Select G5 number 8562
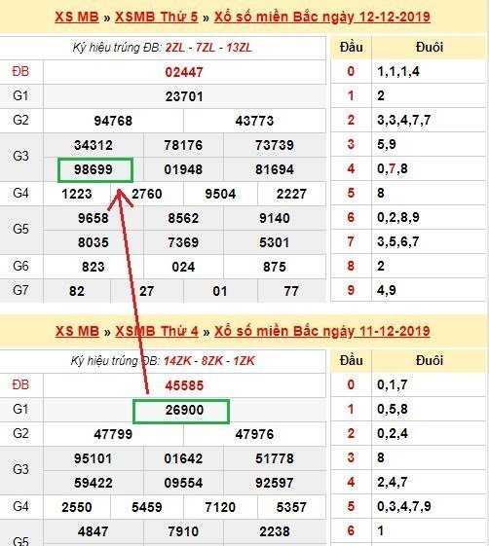Viewport: 489px width, 546px height. pyautogui.click(x=183, y=218)
